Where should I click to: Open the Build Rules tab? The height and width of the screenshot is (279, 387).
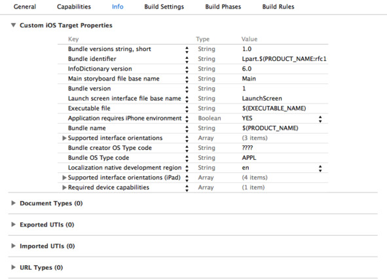278,7
